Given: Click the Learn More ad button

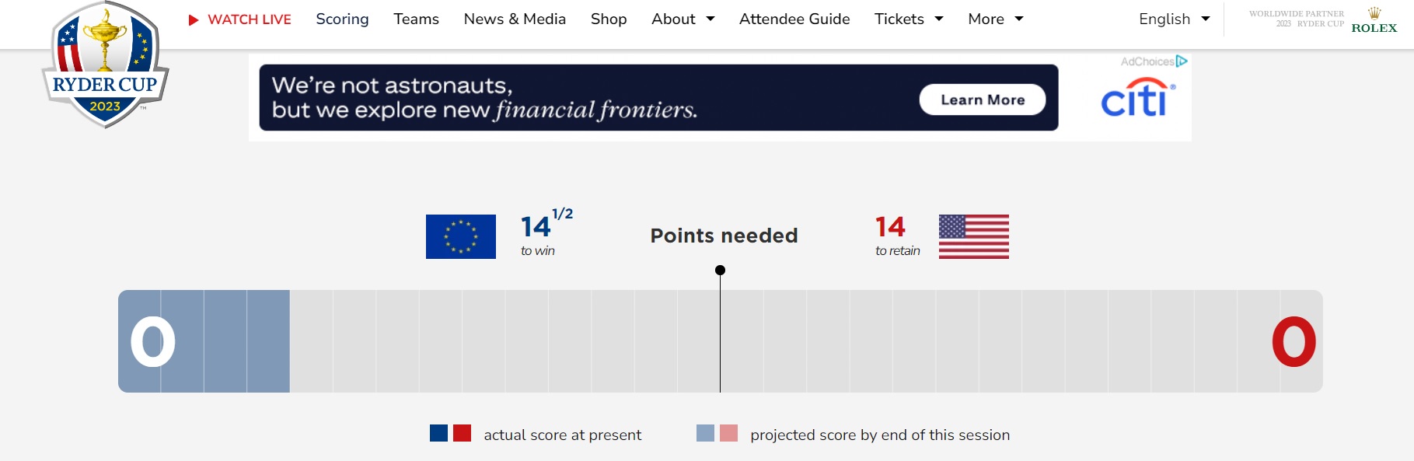Looking at the screenshot, I should tap(983, 100).
